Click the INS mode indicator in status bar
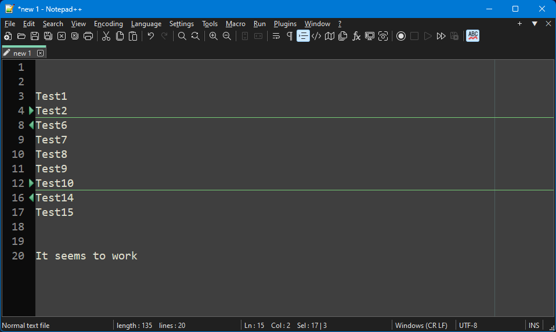 tap(533, 326)
